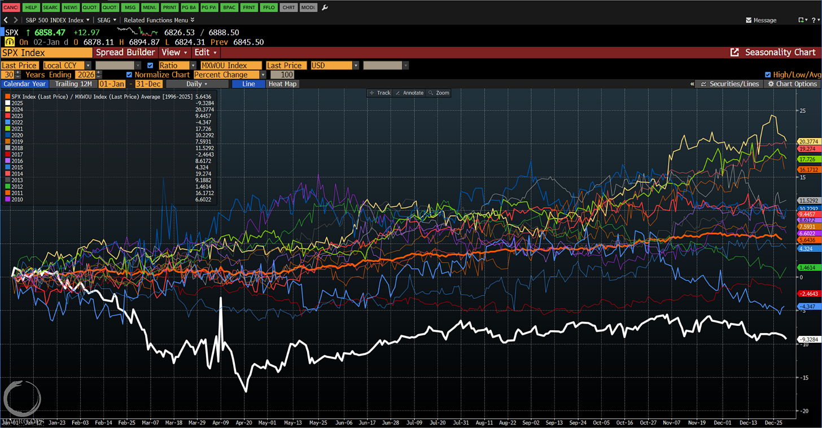Viewport: 822px width, 428px height.
Task: Disable the Normalize Chart checkbox
Action: [129, 75]
